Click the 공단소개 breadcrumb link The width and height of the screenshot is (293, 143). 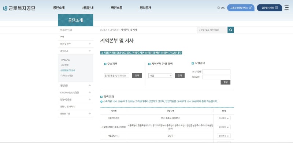click(x=104, y=30)
